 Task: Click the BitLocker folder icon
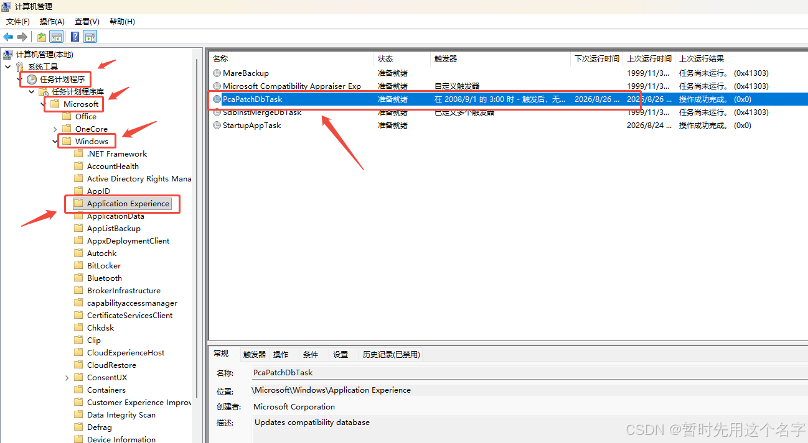[78, 266]
